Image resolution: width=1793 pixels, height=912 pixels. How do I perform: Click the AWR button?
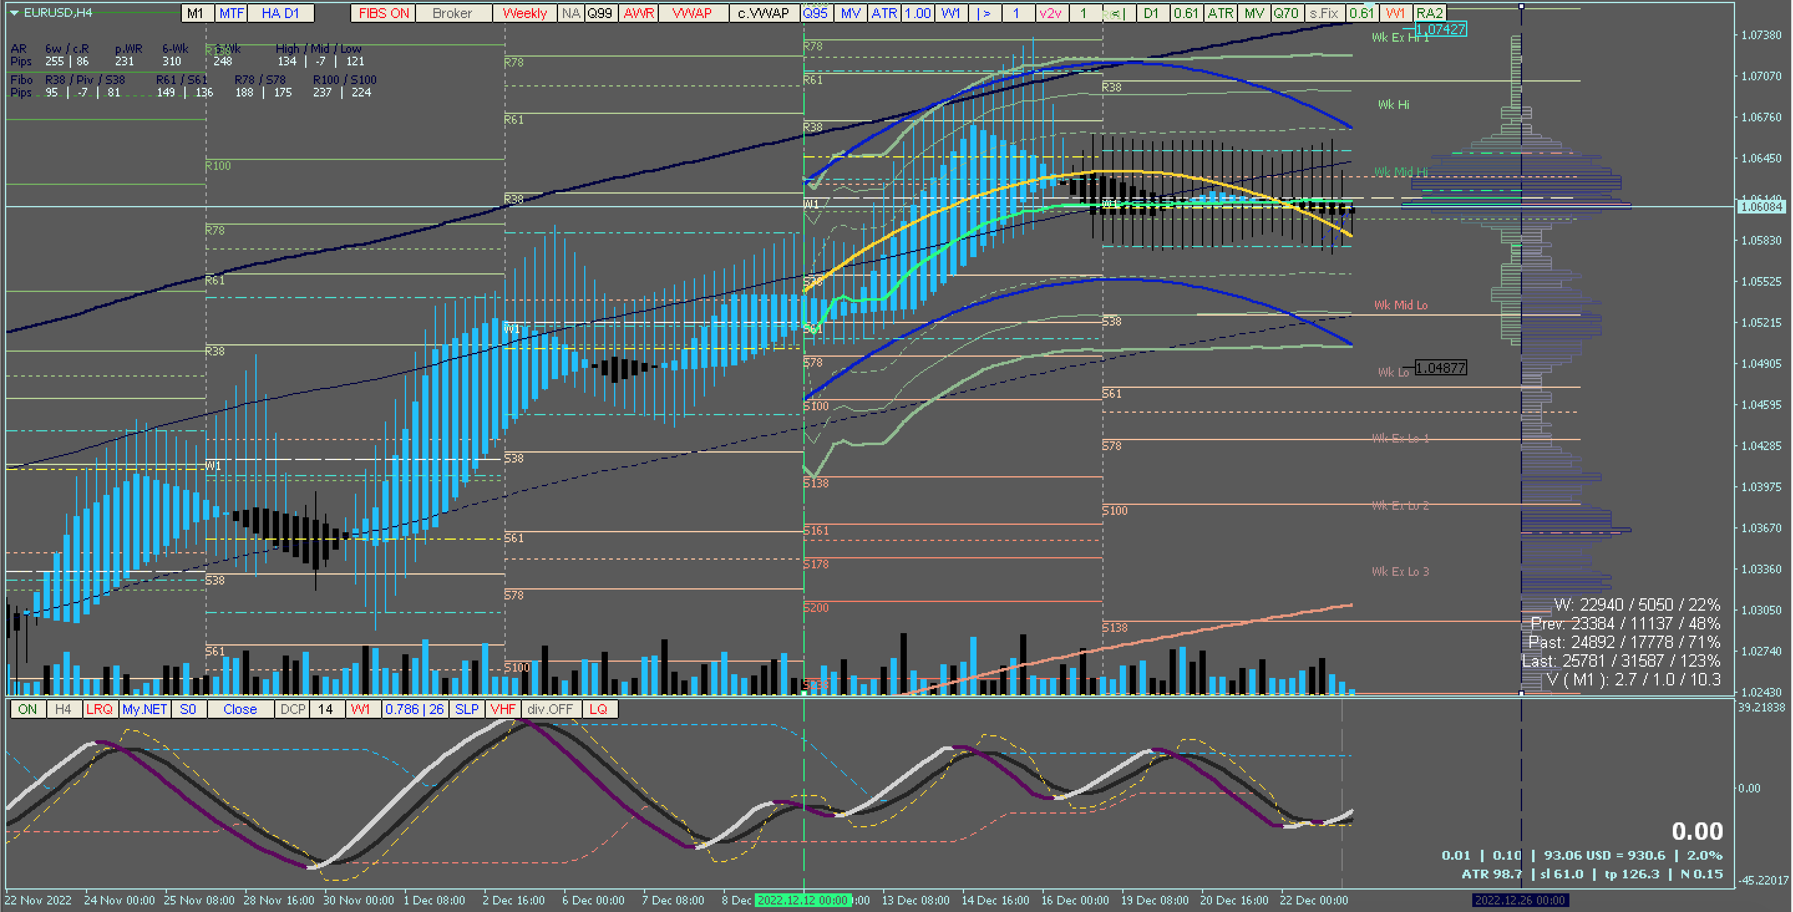click(638, 13)
